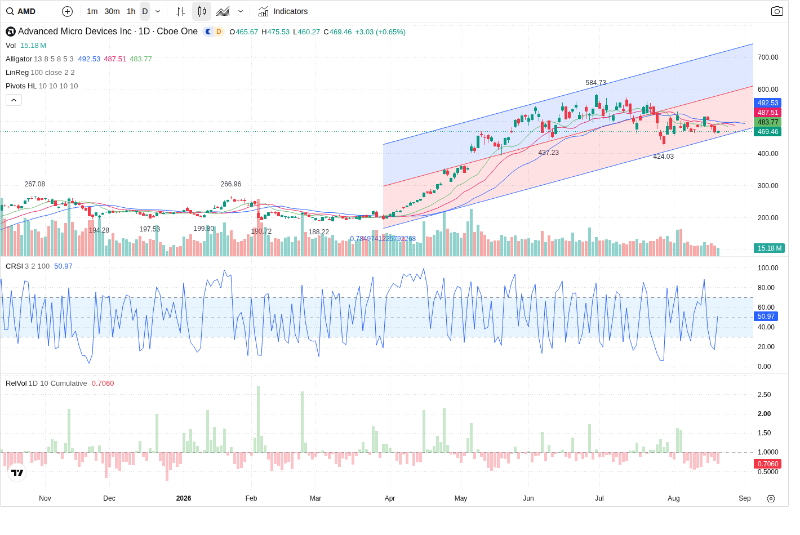Click the 190.72 pivot low label
The image size is (800, 535).
pyautogui.click(x=261, y=231)
